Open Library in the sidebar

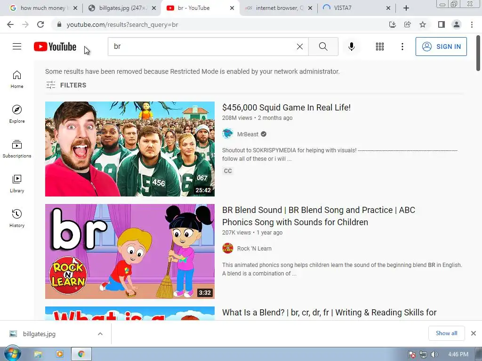click(17, 184)
